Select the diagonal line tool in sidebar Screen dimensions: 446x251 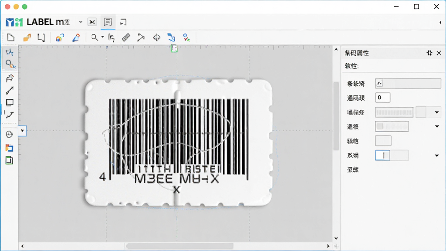[10, 91]
